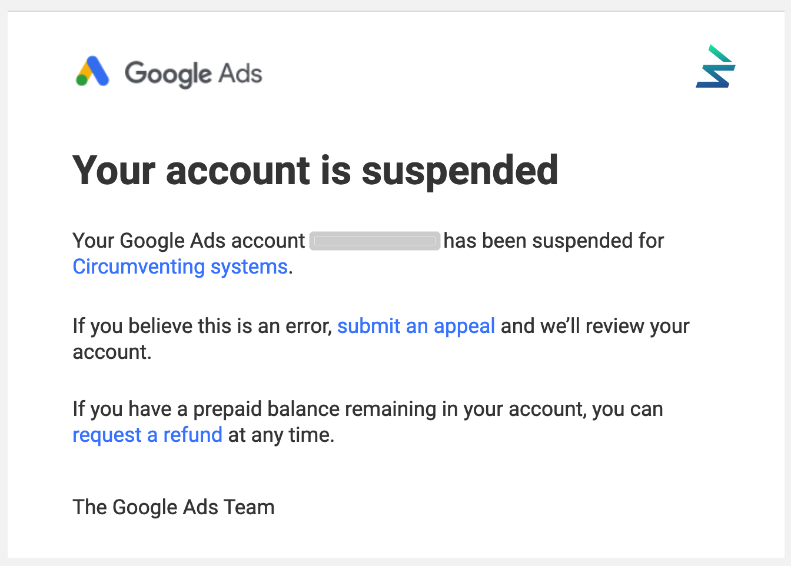
Task: Click the word suspended in the heading
Action: point(460,171)
